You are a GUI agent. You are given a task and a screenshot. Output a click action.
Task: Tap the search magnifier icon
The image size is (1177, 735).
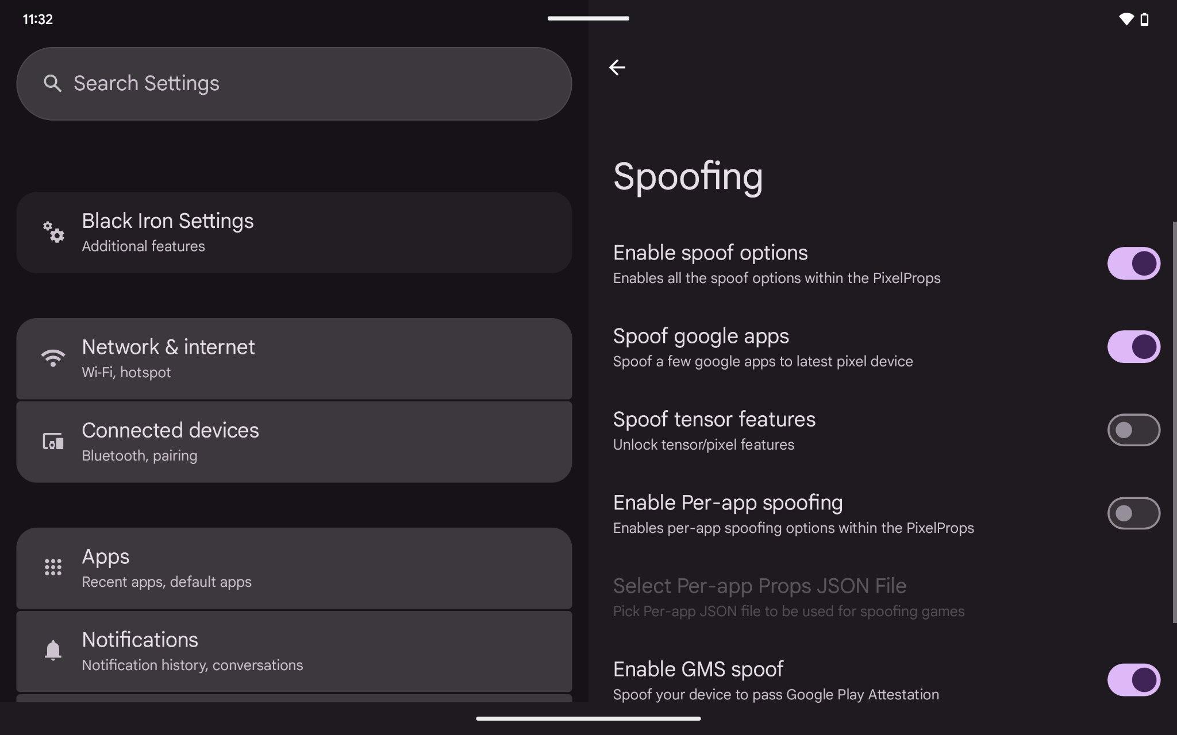coord(52,84)
